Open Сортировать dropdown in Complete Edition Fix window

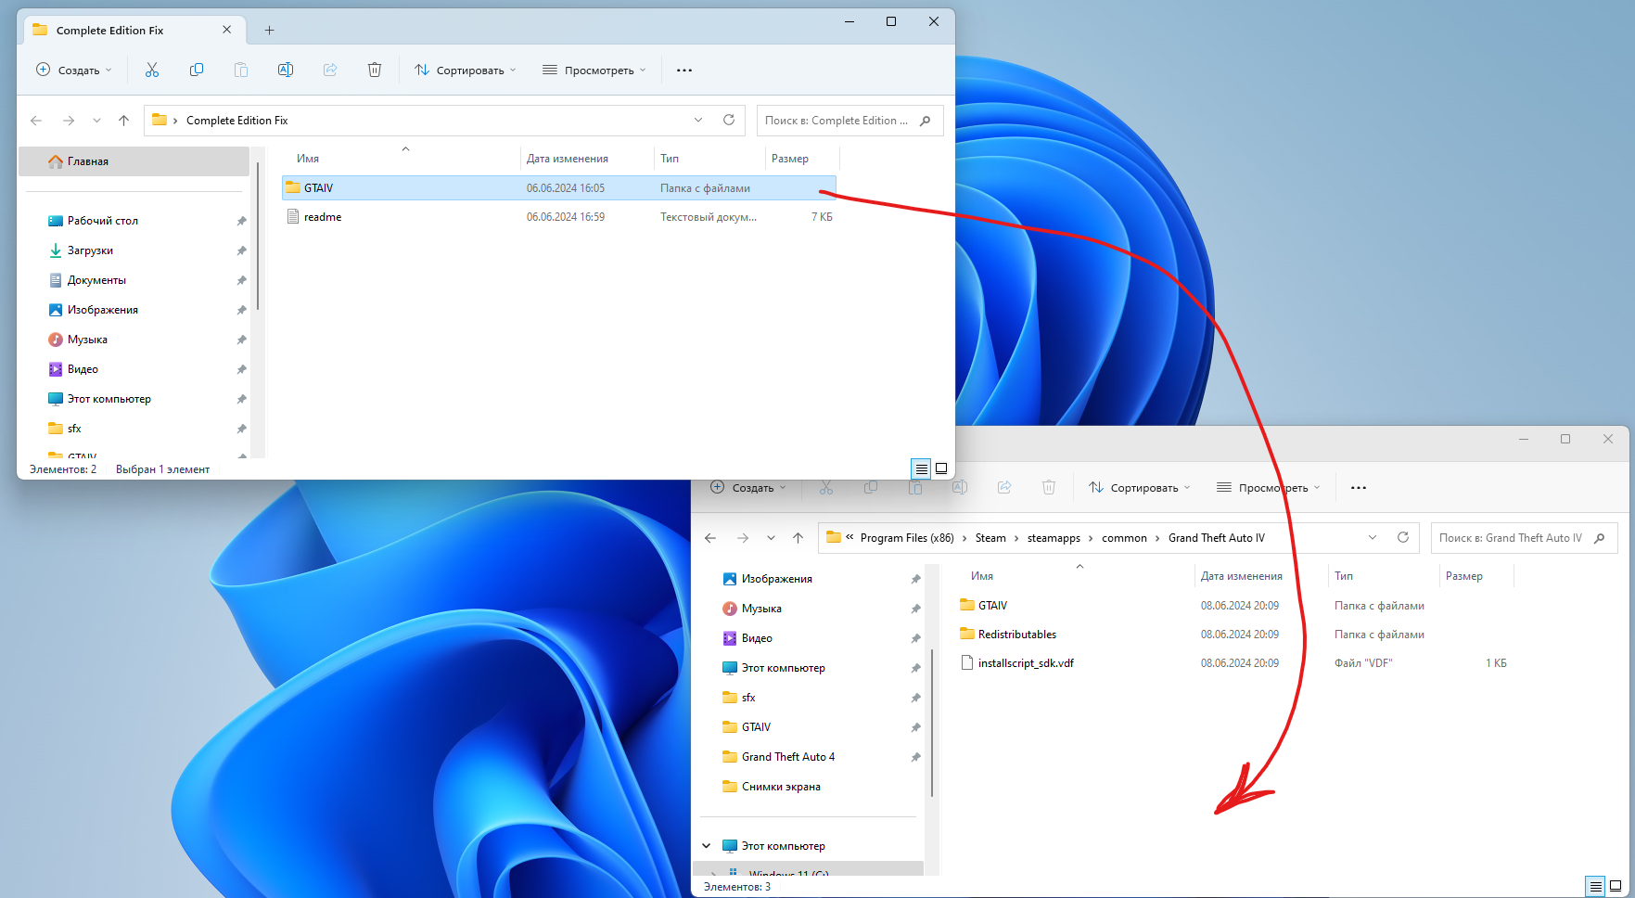465,71
